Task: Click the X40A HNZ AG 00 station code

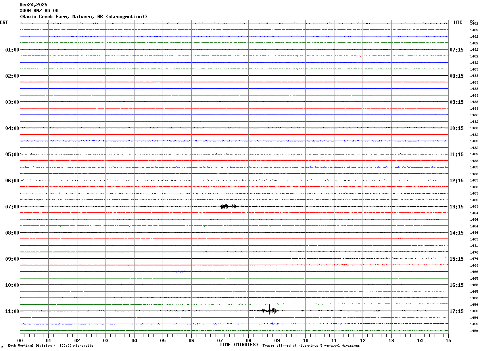Action: (x=39, y=11)
